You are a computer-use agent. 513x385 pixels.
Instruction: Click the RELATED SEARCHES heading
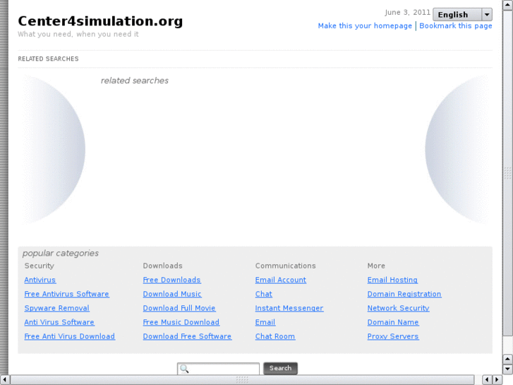point(48,59)
